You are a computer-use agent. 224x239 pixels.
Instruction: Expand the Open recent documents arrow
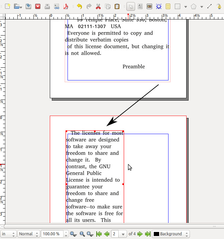click(x=21, y=7)
